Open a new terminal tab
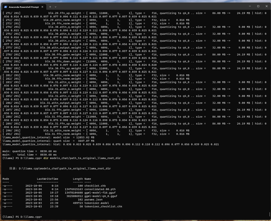The width and height of the screenshot is (271, 221). click(50, 7)
